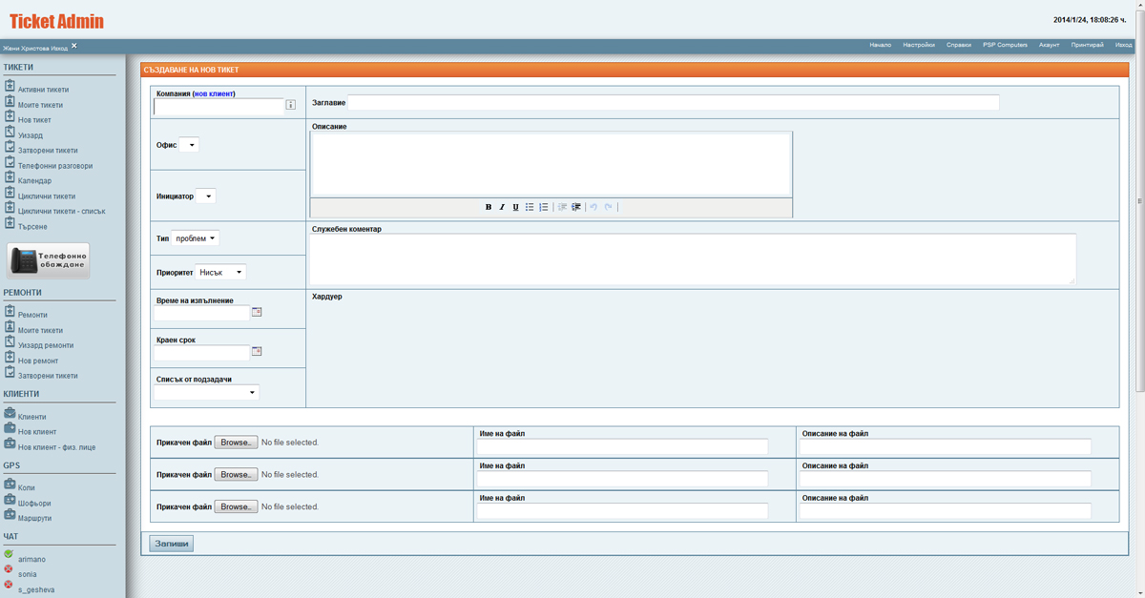Click the undo icon in editor toolbar

[593, 207]
